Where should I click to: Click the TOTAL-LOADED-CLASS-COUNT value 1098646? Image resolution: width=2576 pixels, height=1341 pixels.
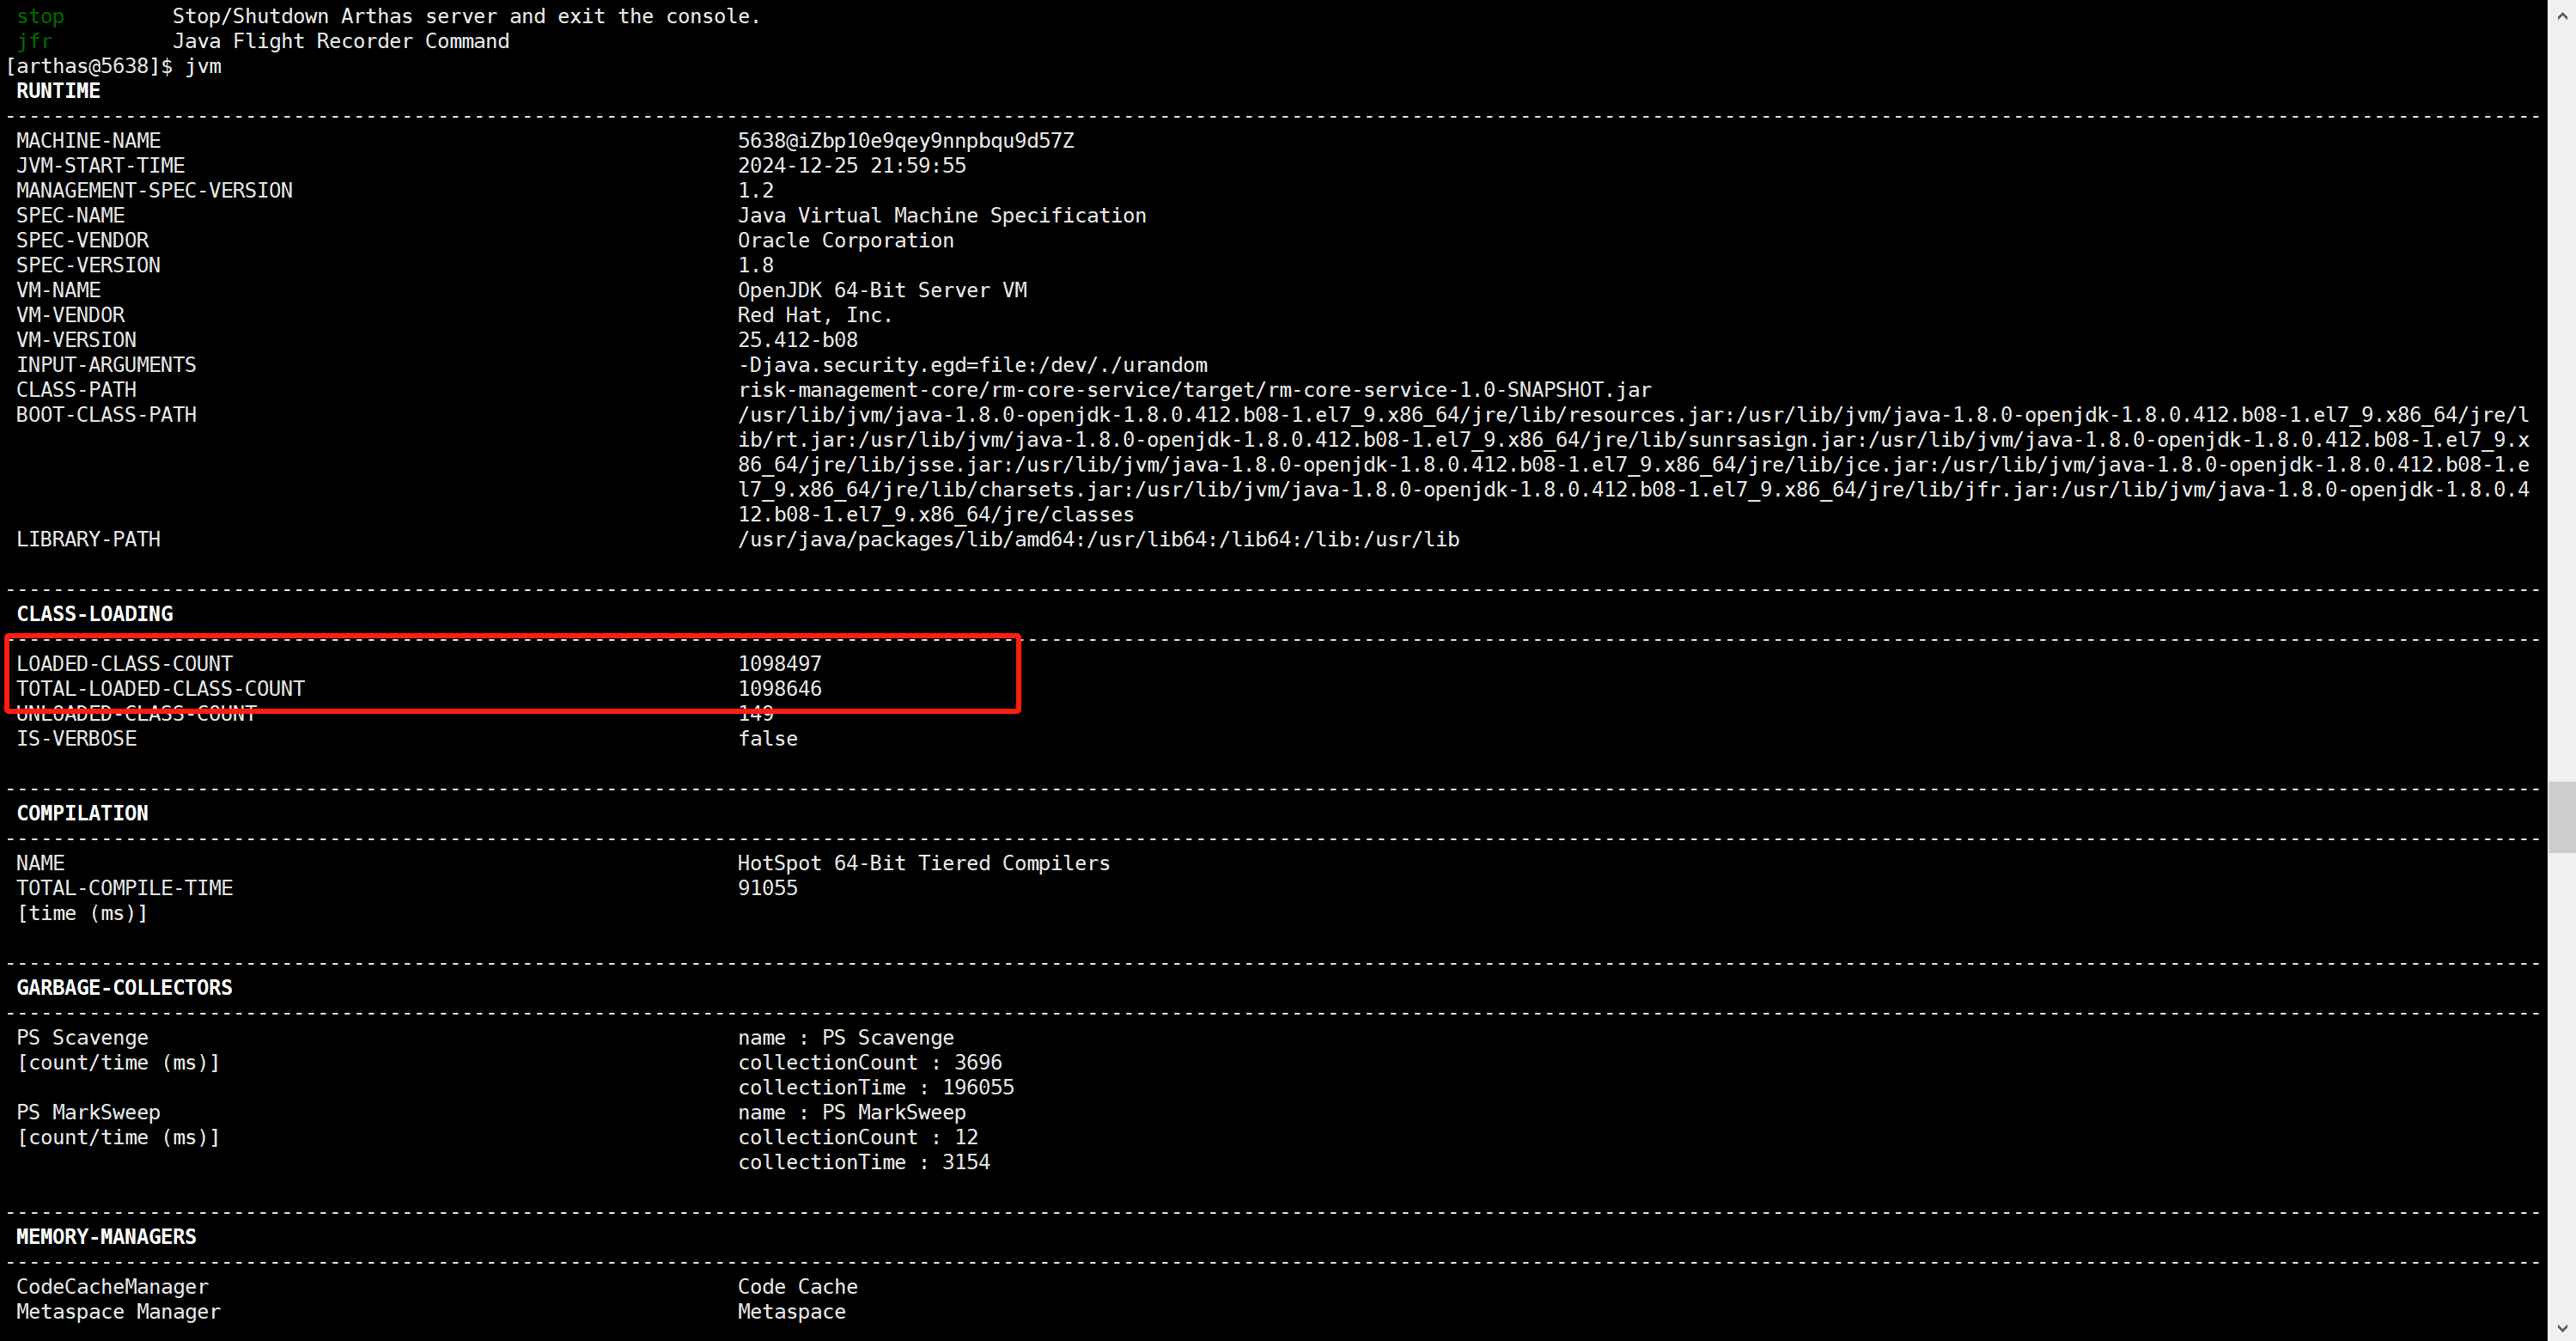(779, 689)
